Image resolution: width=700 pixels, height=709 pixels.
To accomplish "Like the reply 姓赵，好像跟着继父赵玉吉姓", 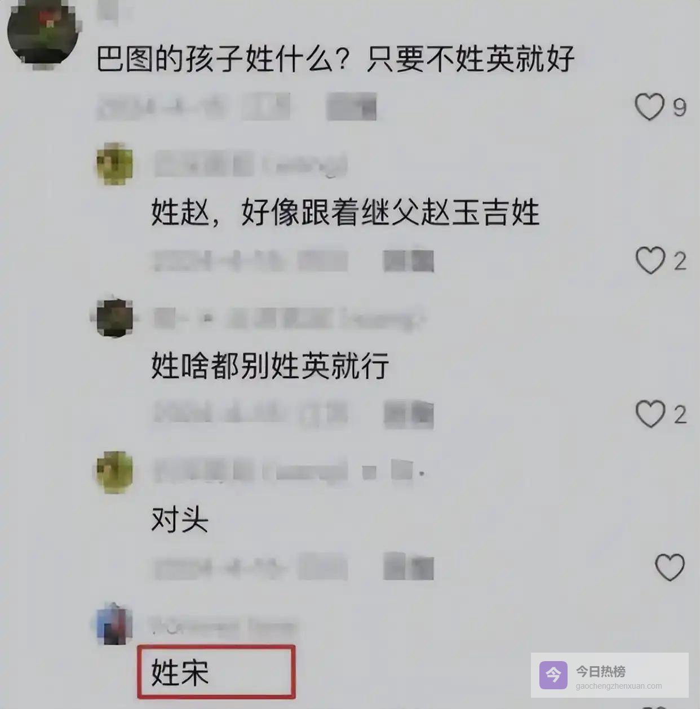I will [x=650, y=260].
